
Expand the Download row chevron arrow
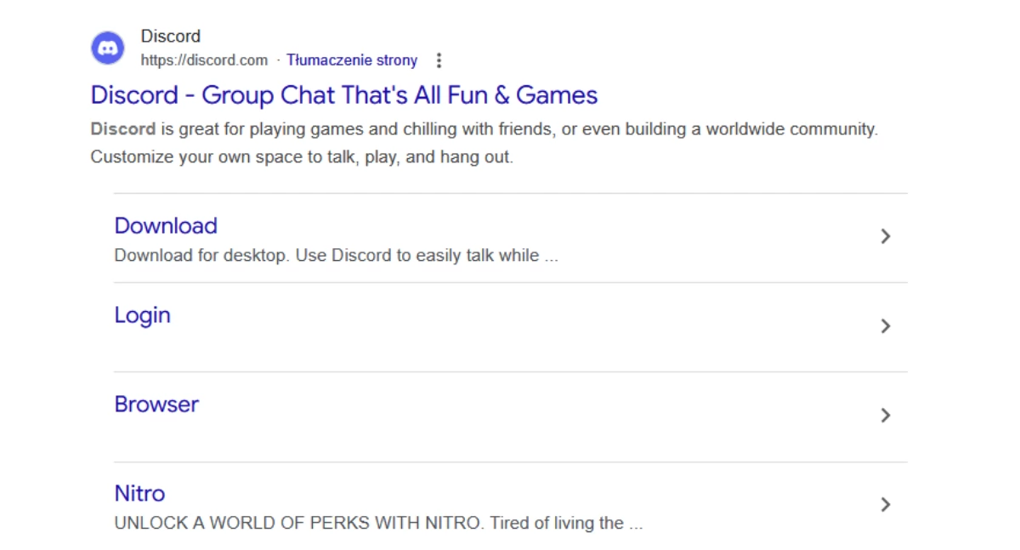point(885,236)
